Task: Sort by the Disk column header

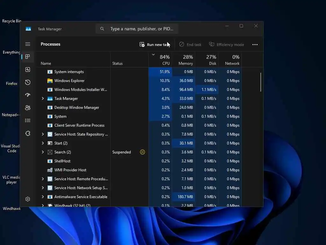Action: pos(207,60)
